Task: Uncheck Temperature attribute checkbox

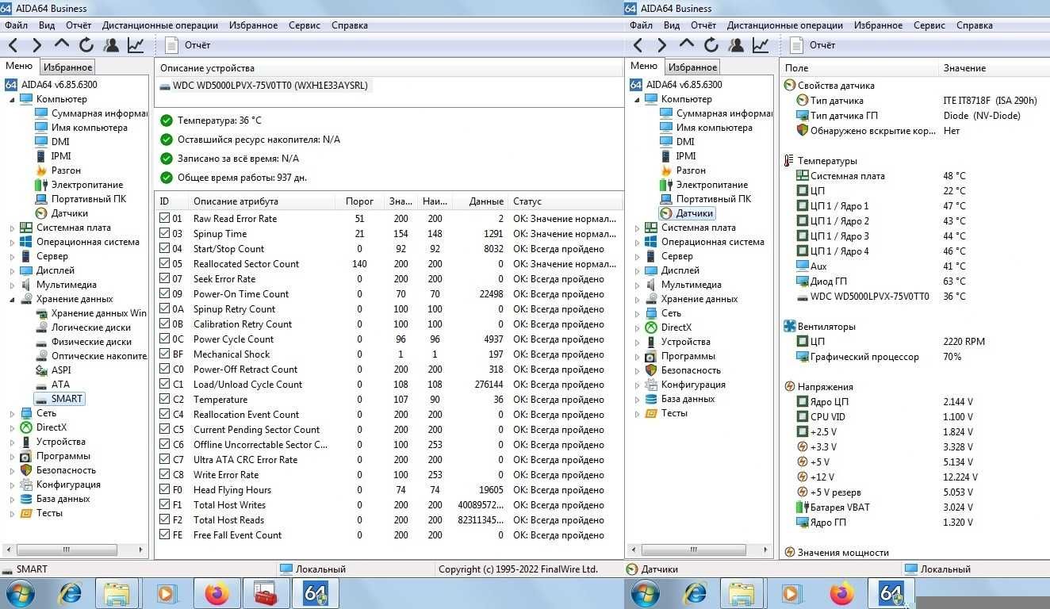Action: (x=164, y=400)
